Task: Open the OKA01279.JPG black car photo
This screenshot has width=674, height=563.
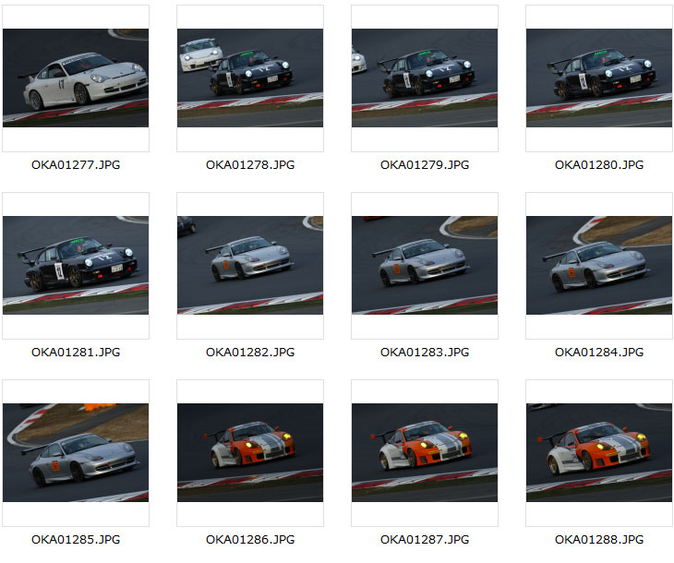Action: (x=425, y=78)
